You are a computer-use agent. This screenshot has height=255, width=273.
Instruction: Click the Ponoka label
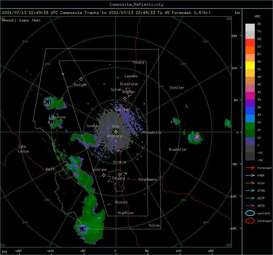tap(138, 62)
